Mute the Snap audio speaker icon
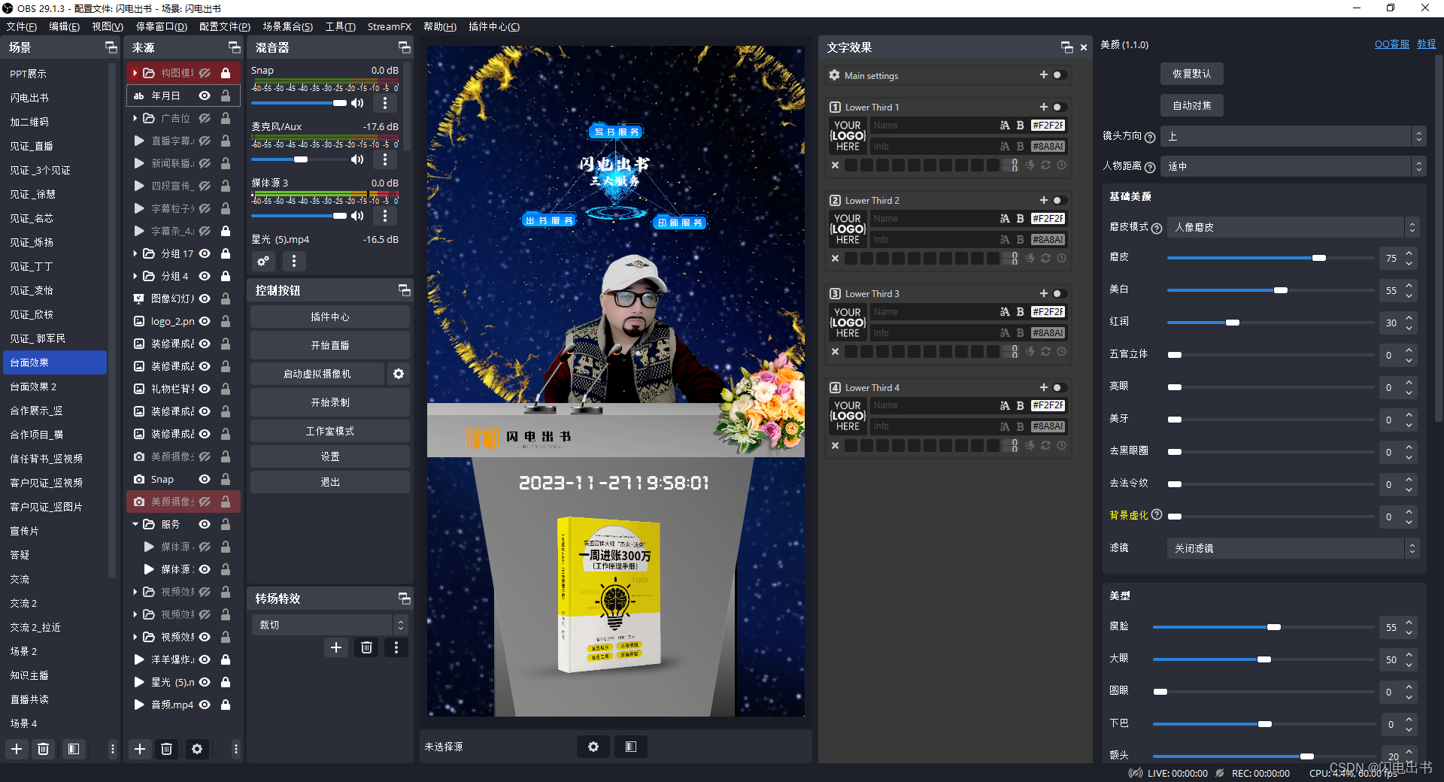 (358, 103)
